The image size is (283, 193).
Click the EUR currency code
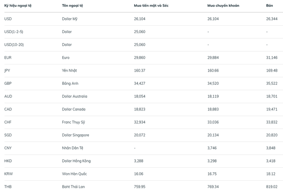[x=8, y=57]
